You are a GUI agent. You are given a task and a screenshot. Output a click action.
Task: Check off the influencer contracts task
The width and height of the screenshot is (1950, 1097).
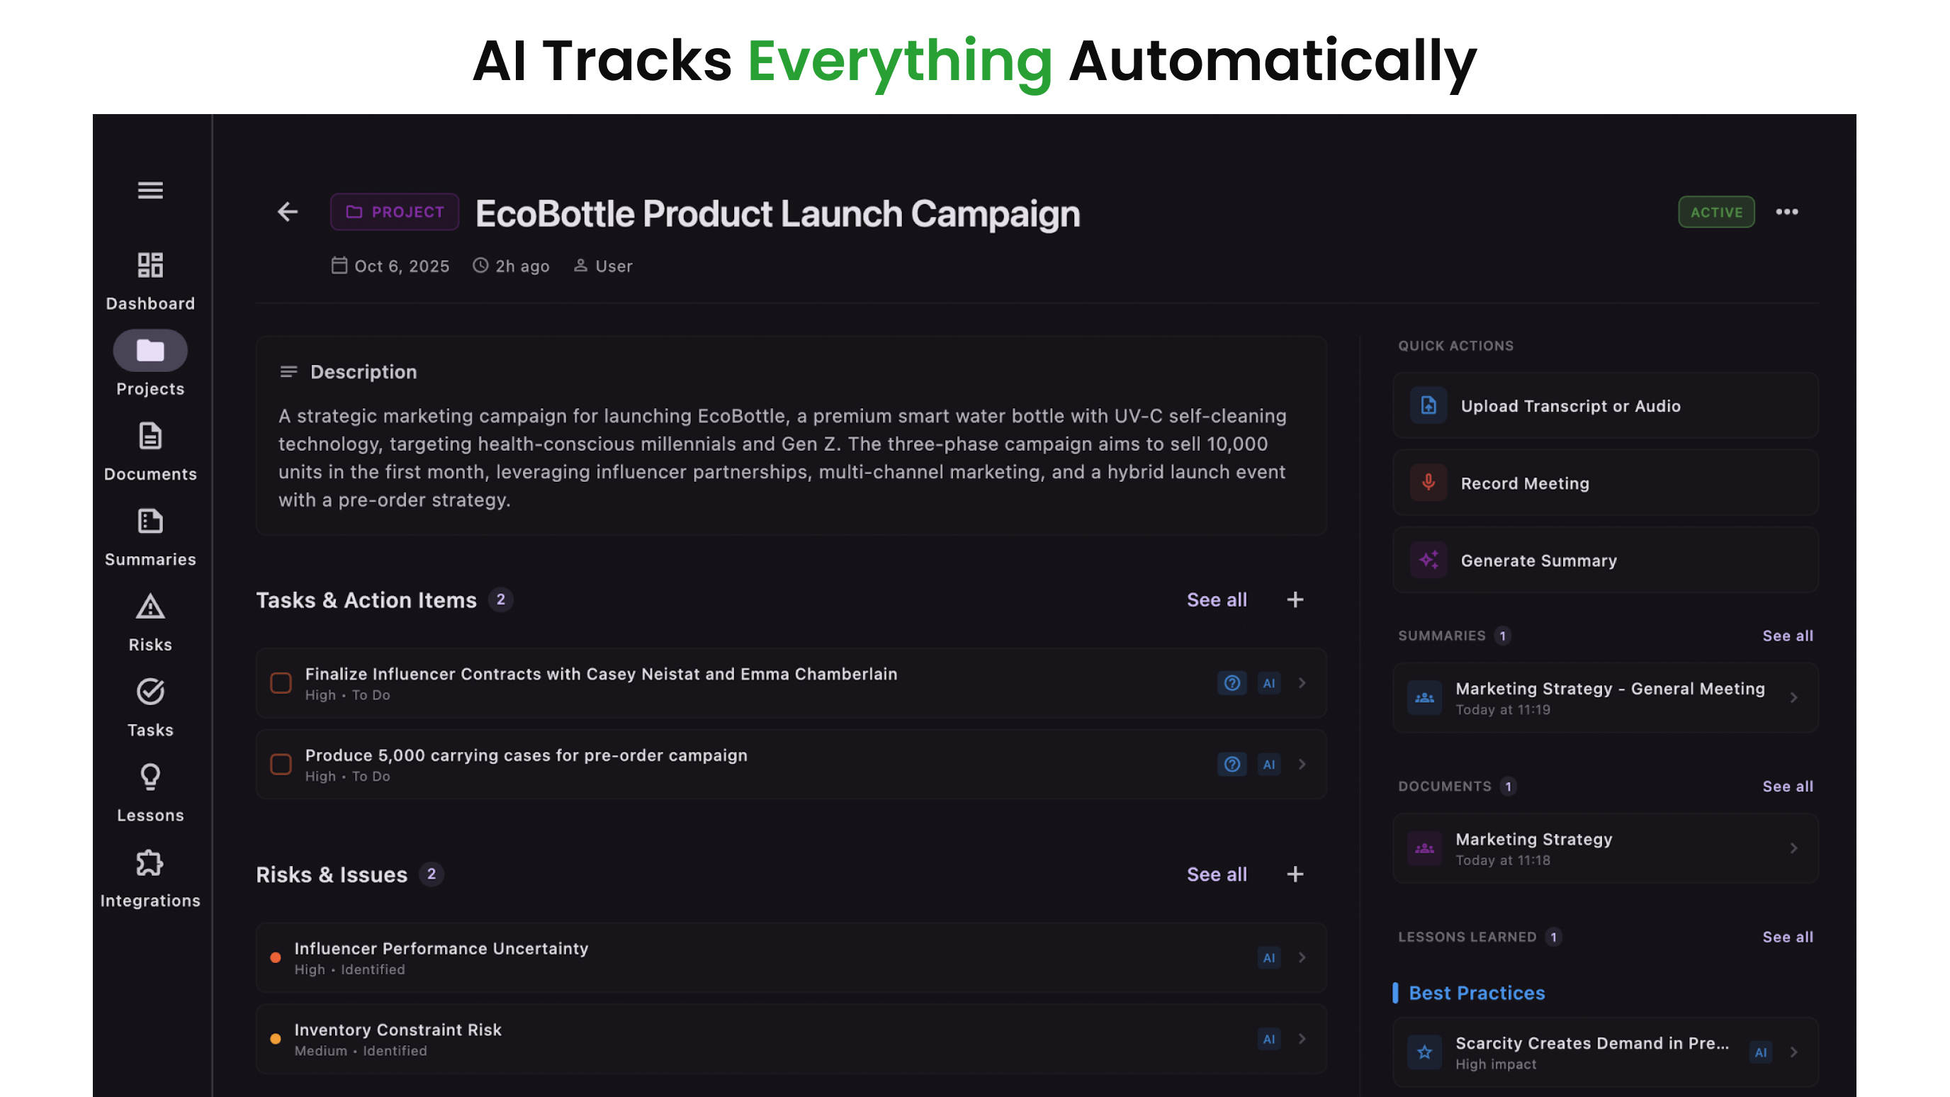[x=281, y=683]
